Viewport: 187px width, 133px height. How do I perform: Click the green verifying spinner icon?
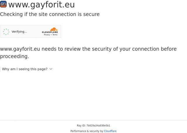pos(6,32)
